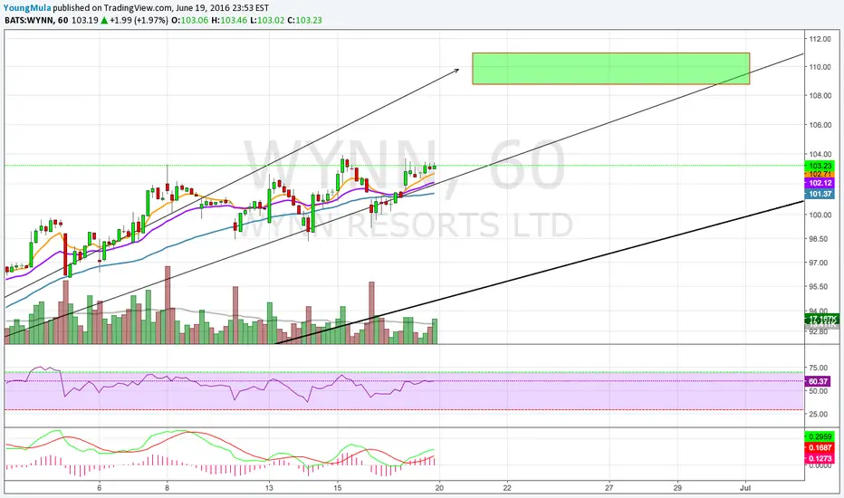Viewport: 844px width, 498px height.
Task: Select the green 103.23 current price tag
Action: tap(820, 166)
